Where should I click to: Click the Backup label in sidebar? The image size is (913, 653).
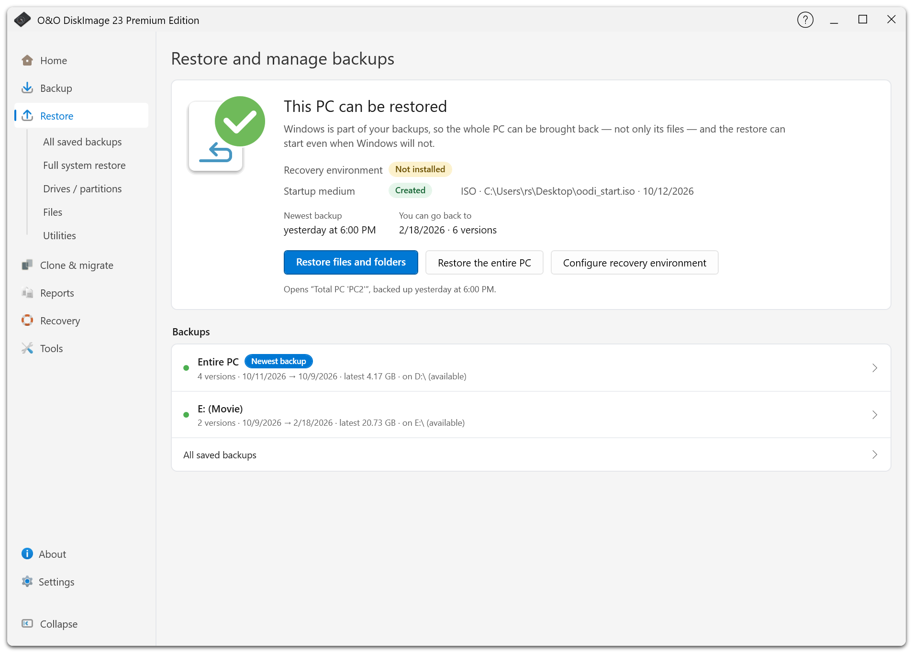click(56, 88)
